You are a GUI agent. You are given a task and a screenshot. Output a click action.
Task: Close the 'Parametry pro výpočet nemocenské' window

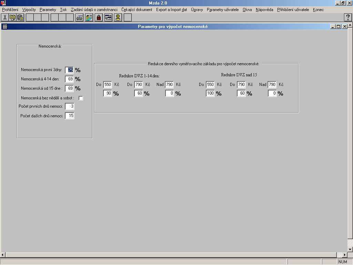pyautogui.click(x=344, y=27)
